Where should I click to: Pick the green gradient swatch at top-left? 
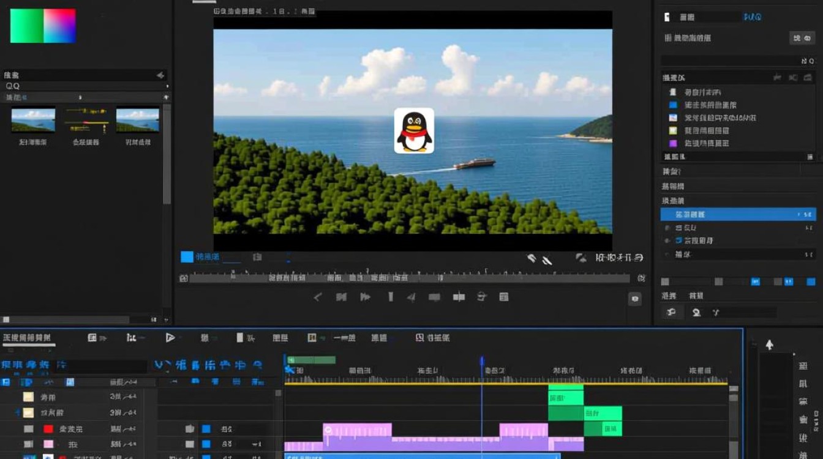(26, 26)
